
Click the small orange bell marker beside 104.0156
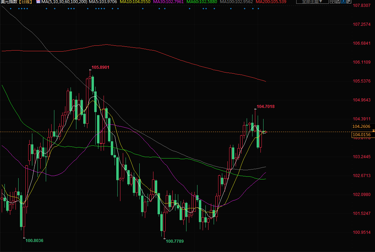[x=373, y=131]
